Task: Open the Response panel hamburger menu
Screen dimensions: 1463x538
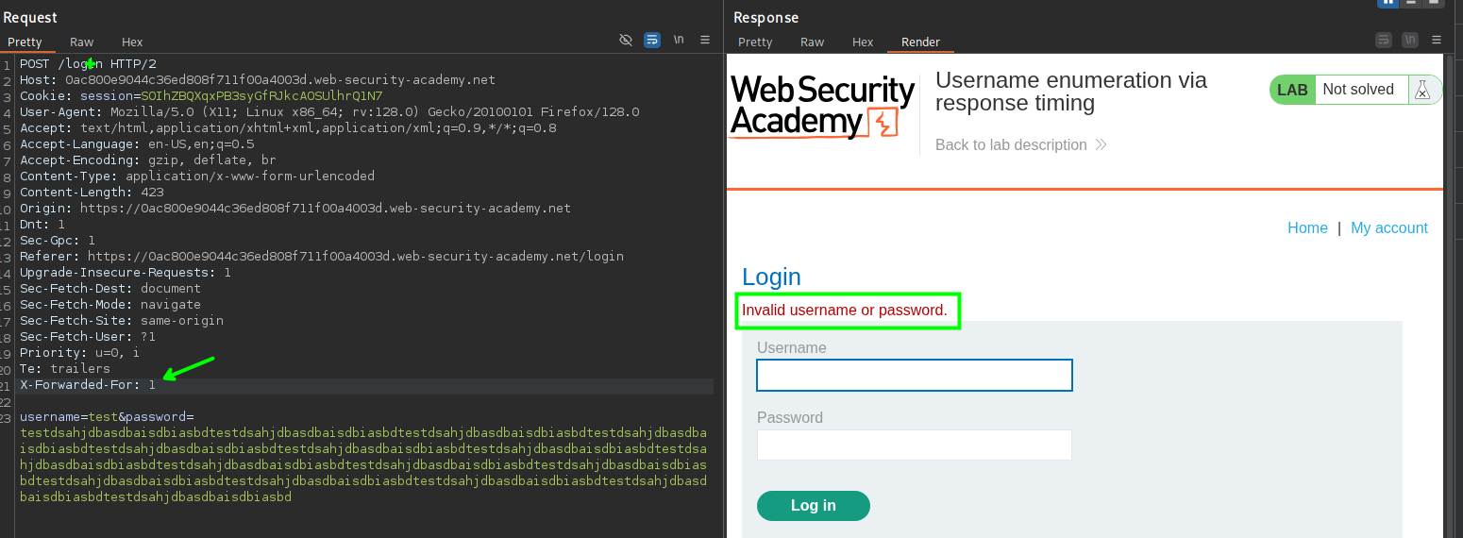Action: (x=1437, y=40)
